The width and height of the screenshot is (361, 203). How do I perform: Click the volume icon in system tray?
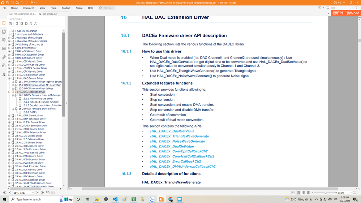pyautogui.click(x=330, y=199)
